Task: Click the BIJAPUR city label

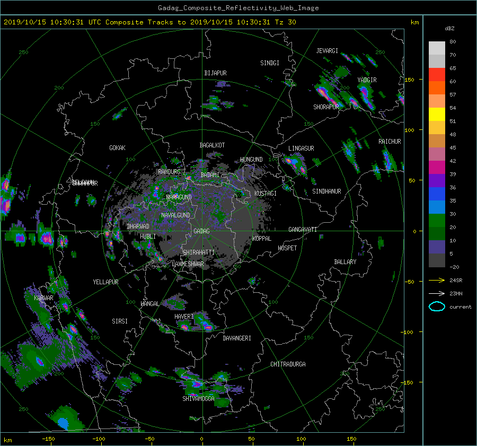Action: (215, 73)
